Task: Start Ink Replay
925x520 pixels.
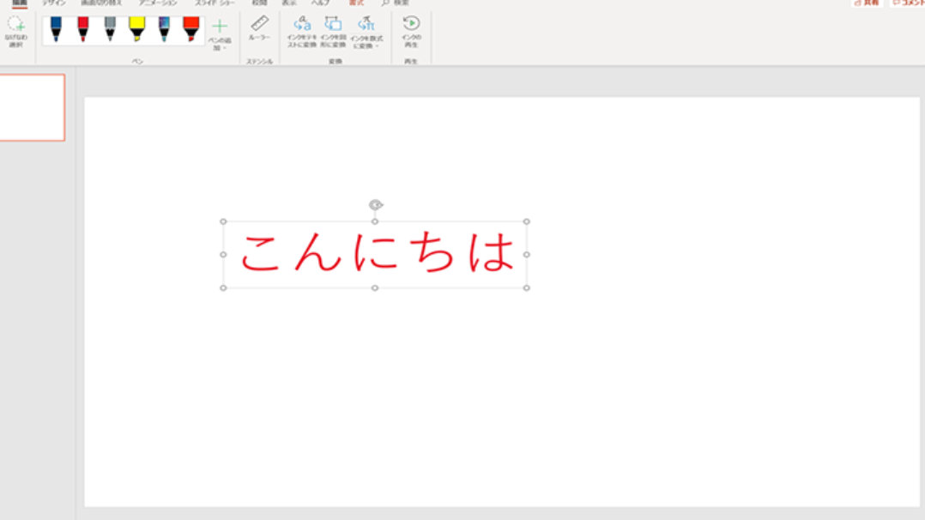Action: 411,32
